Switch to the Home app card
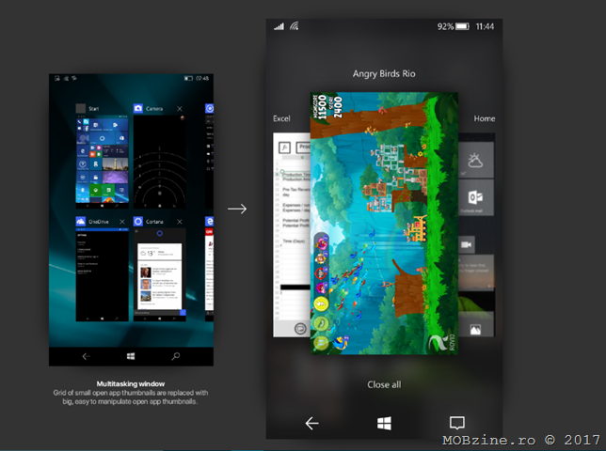Viewport: 606px width, 451px height. [x=480, y=235]
